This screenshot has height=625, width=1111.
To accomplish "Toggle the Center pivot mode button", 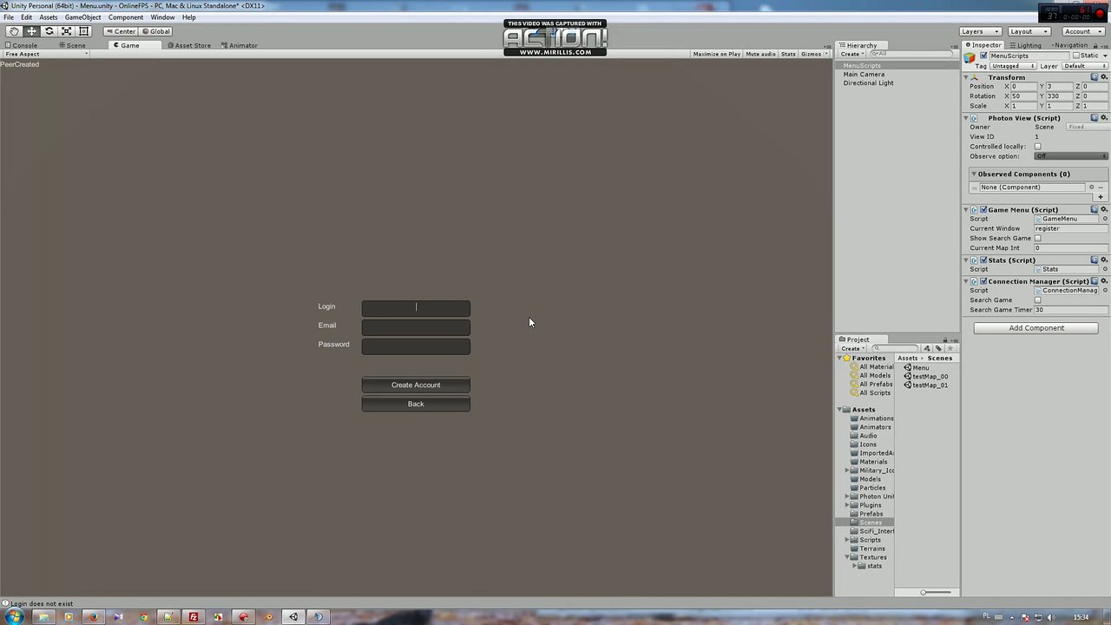I will pos(121,31).
